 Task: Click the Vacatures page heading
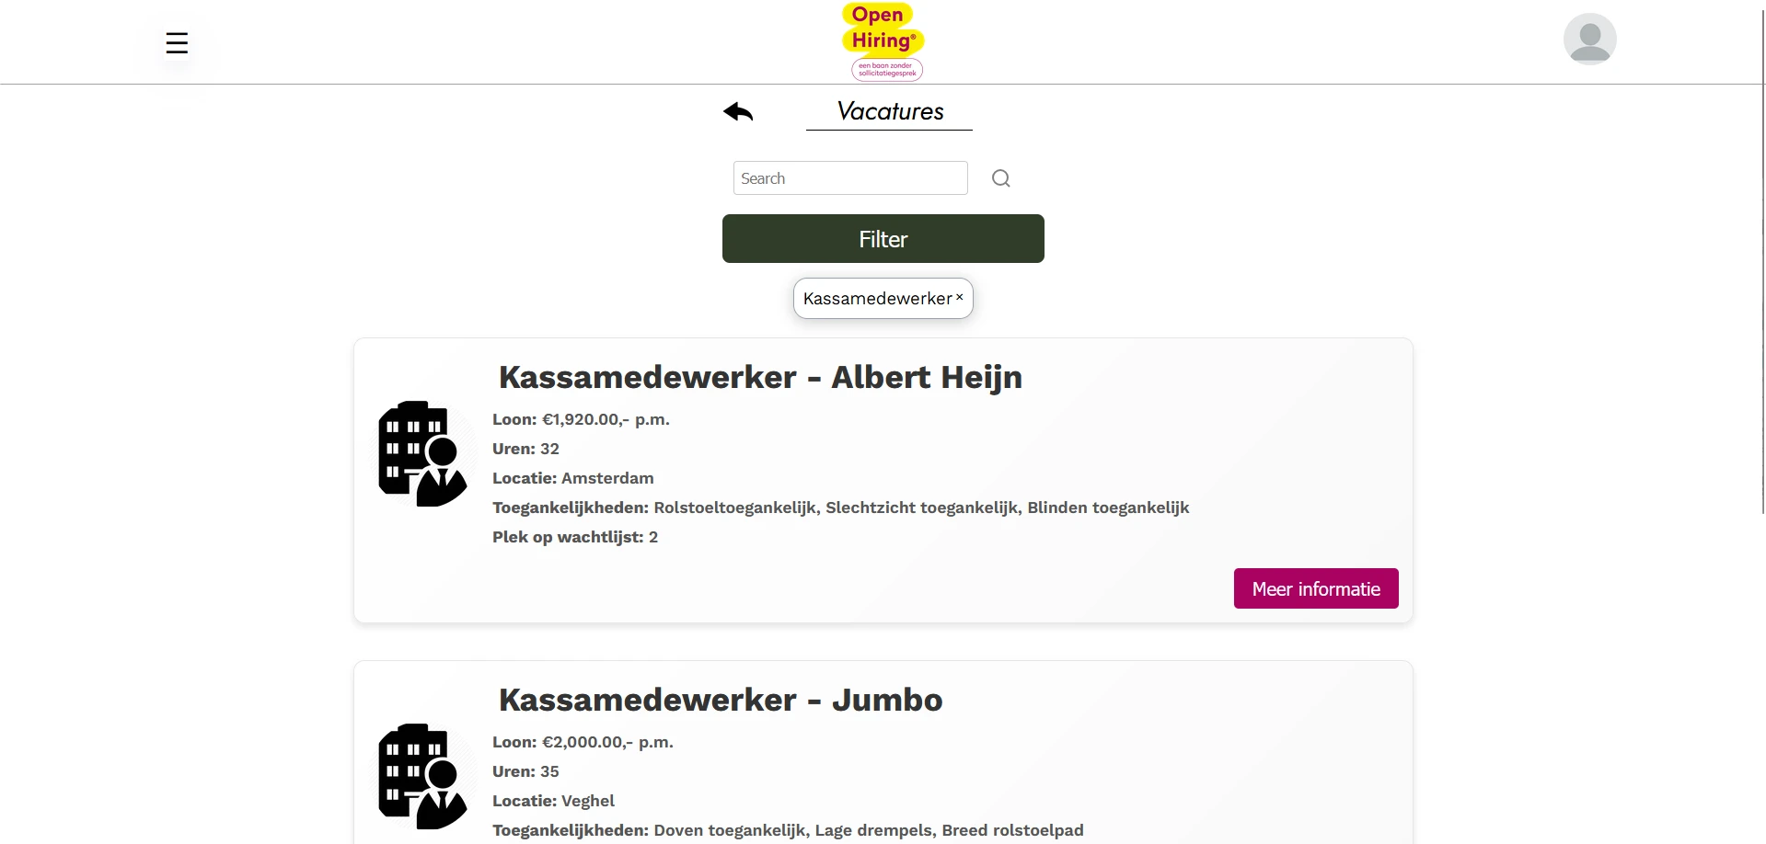coord(889,111)
